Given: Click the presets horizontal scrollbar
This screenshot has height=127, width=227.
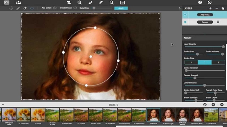Looking at the screenshot, I should pyautogui.click(x=169, y=126).
